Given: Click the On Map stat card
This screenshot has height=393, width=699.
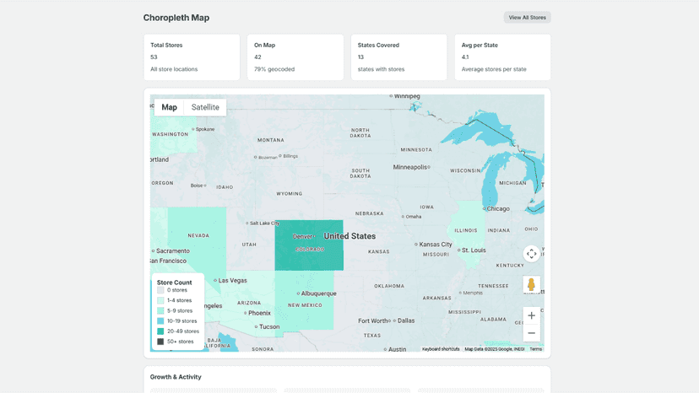Looking at the screenshot, I should click(295, 57).
